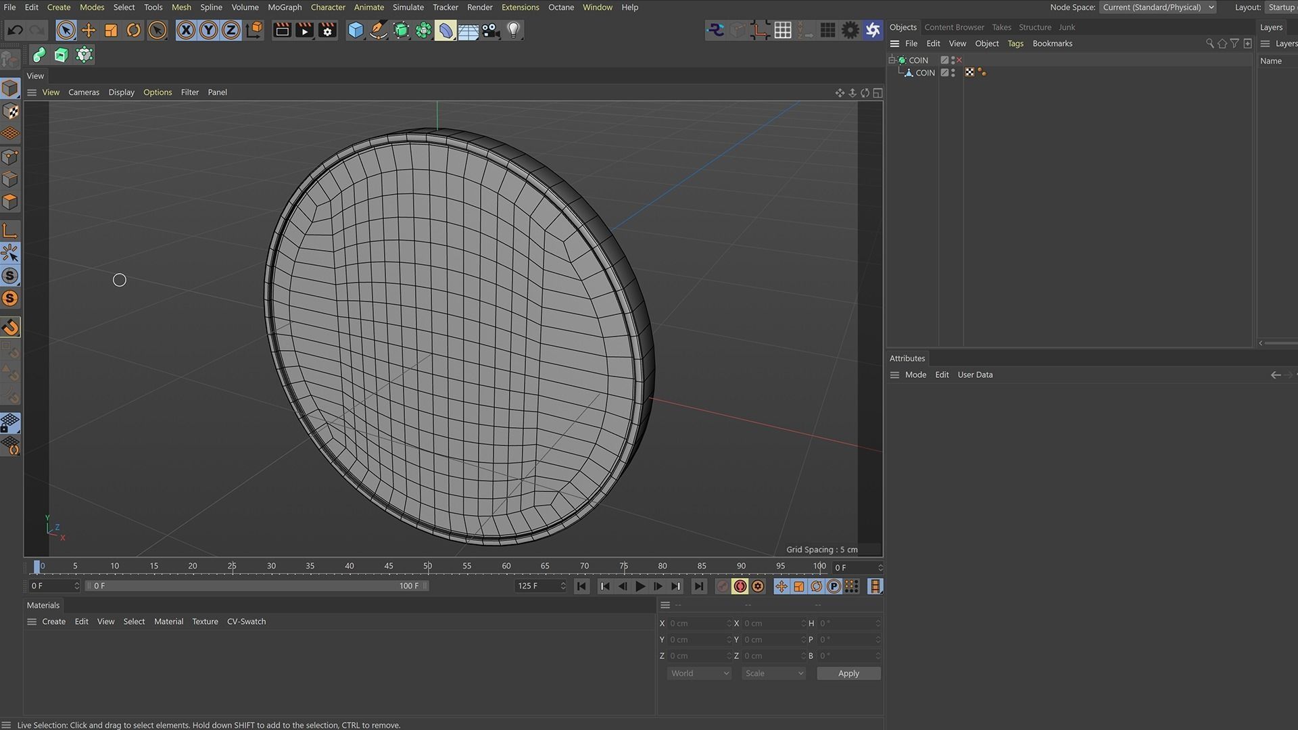Click the green hollow cube icon
This screenshot has height=730, width=1298.
point(62,55)
